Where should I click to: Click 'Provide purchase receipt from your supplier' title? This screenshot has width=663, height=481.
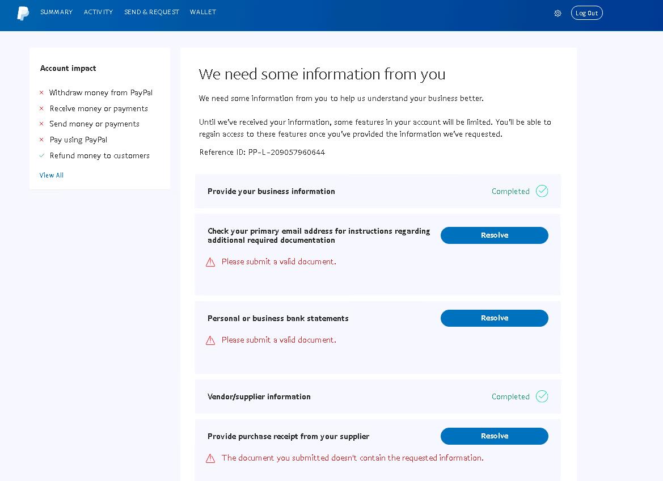pyautogui.click(x=288, y=437)
